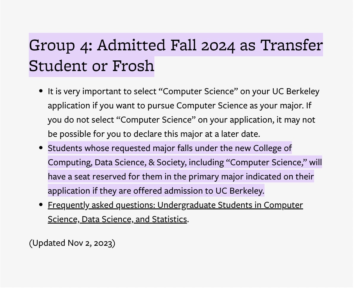Viewport: 364px width, 289px height.
Task: Click the word "Transfer" in the heading
Action: pos(292,45)
